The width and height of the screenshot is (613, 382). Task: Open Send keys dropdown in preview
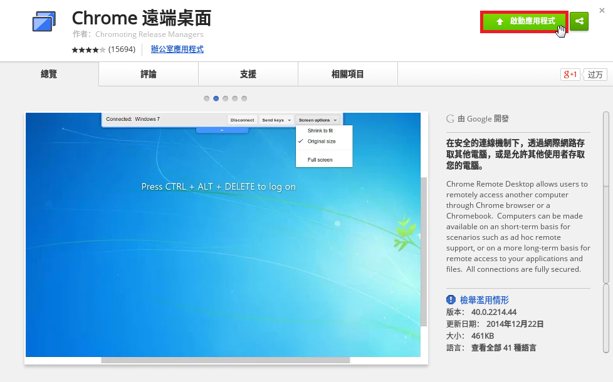click(276, 120)
